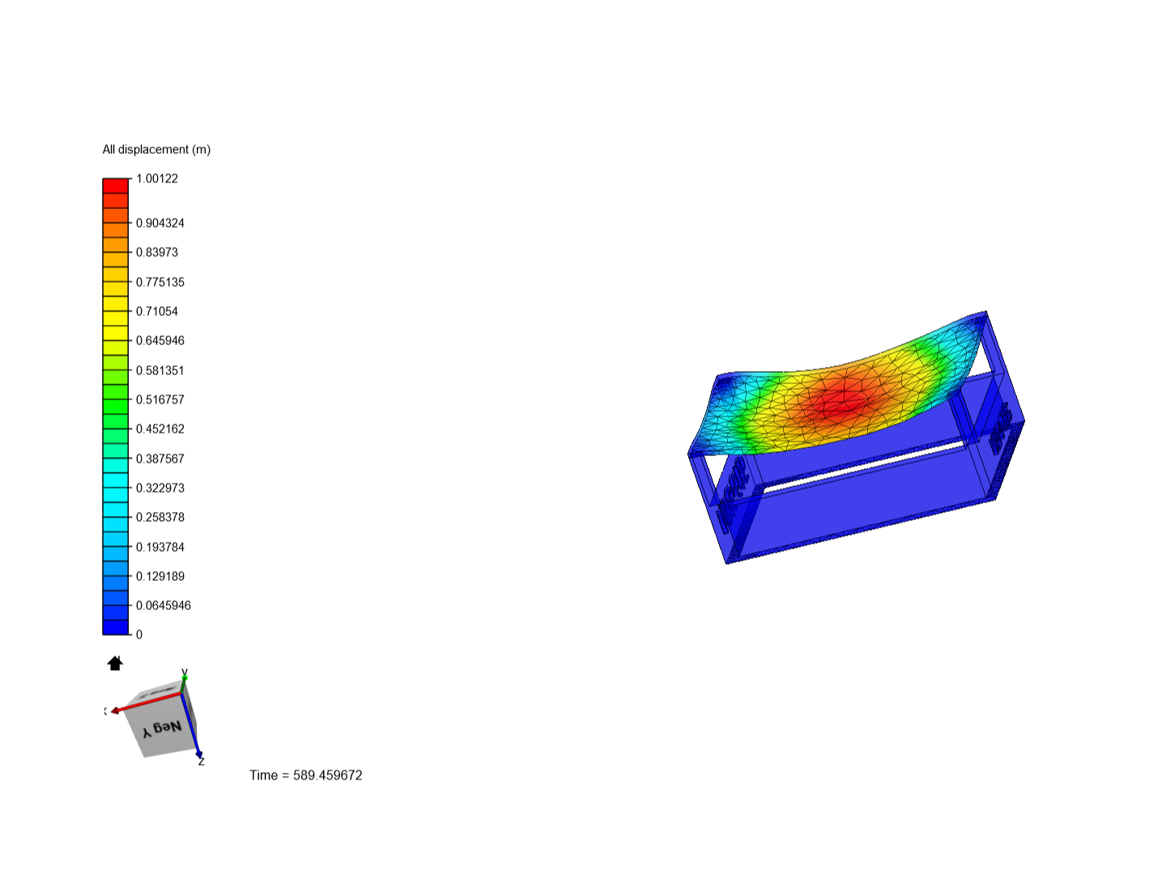Click the 0.904324 legend label
This screenshot has height=875, width=1166.
160,223
